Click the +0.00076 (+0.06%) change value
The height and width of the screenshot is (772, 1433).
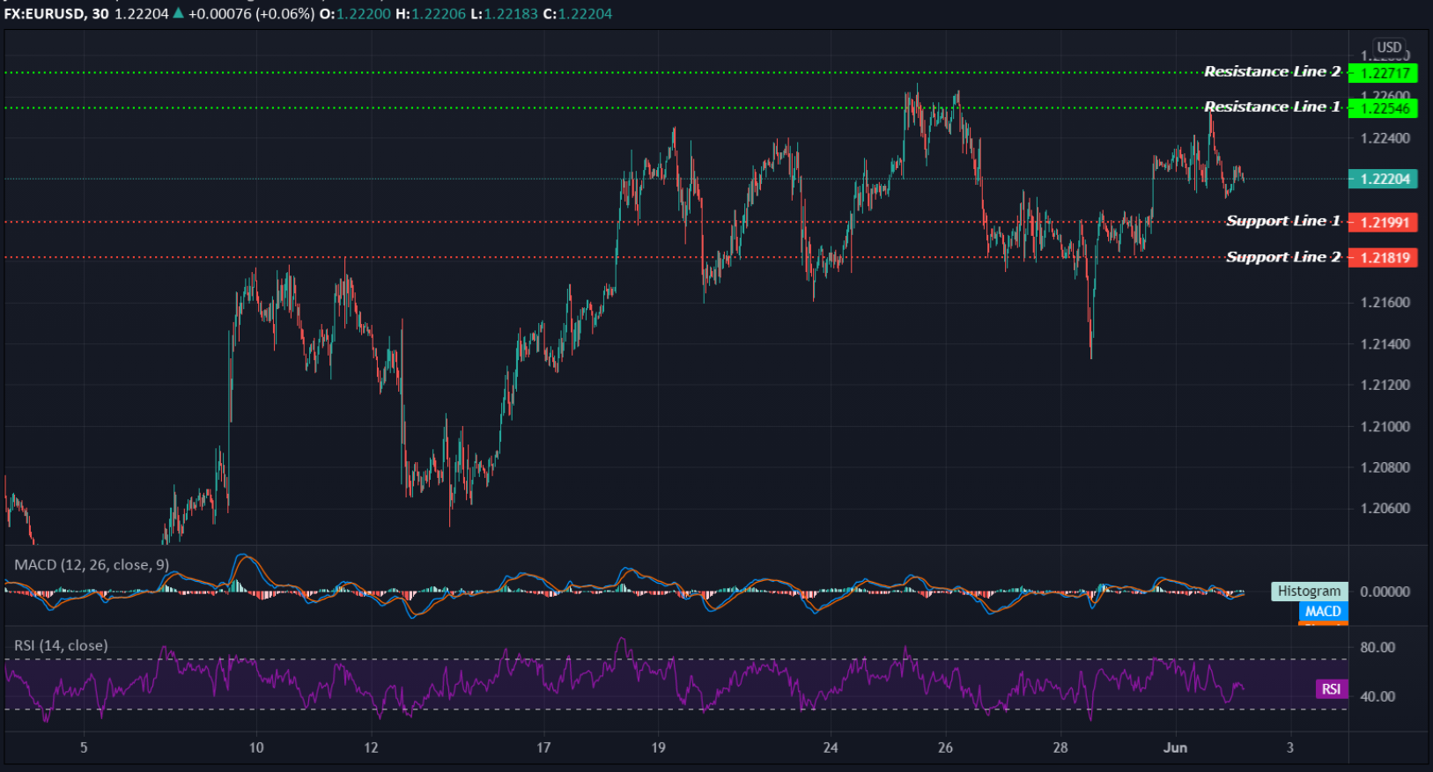tap(251, 14)
